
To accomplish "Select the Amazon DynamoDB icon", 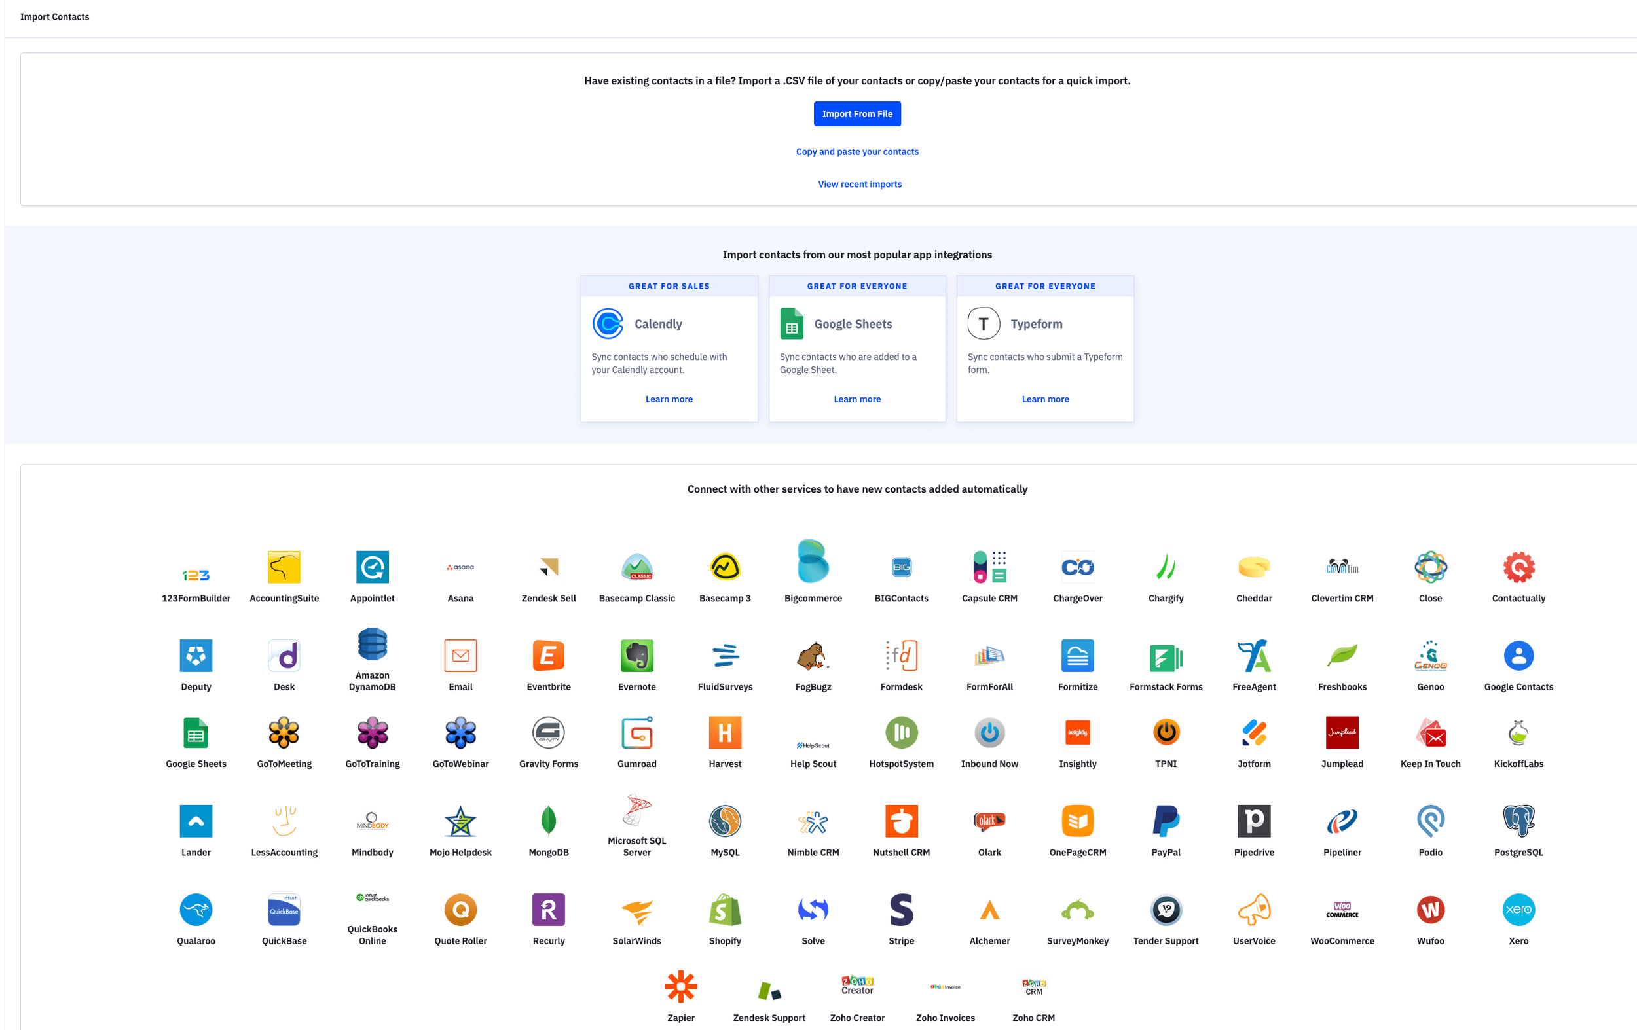I will tap(372, 644).
